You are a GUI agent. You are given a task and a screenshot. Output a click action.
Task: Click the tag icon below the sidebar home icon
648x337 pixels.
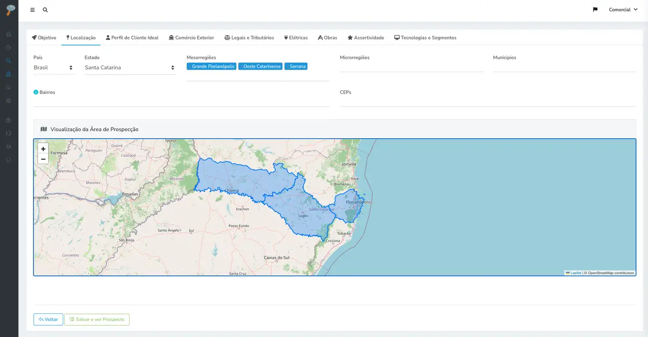pyautogui.click(x=9, y=48)
